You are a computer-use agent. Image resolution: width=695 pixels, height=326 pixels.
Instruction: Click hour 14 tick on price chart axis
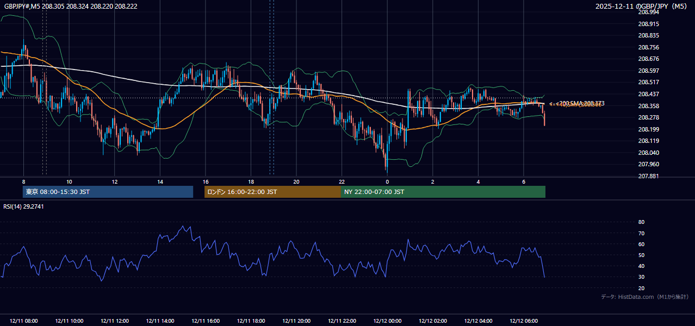click(160, 181)
